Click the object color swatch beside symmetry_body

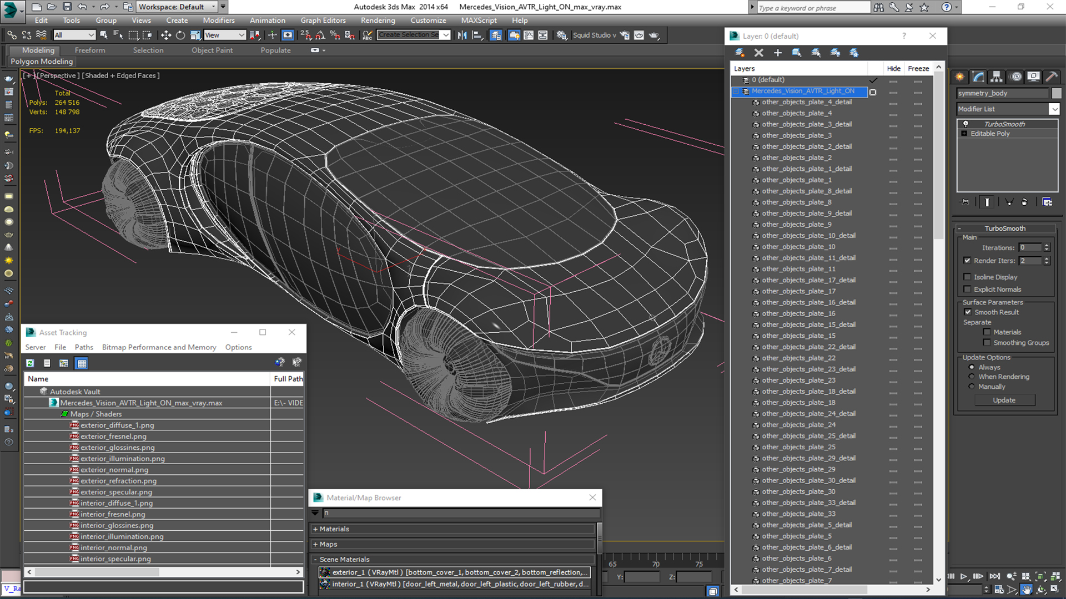[x=1057, y=93]
